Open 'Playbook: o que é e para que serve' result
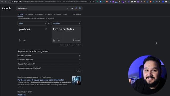Image resolution: width=170 pixels, height=96 pixels. 41,80
